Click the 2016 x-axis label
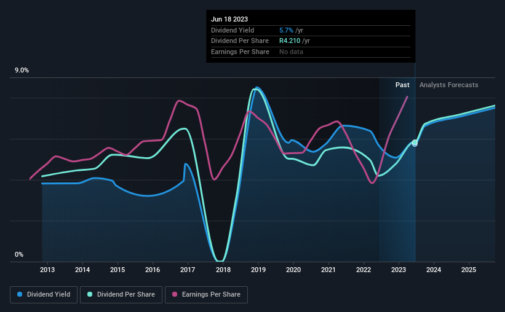This screenshot has height=312, width=505. [x=153, y=270]
